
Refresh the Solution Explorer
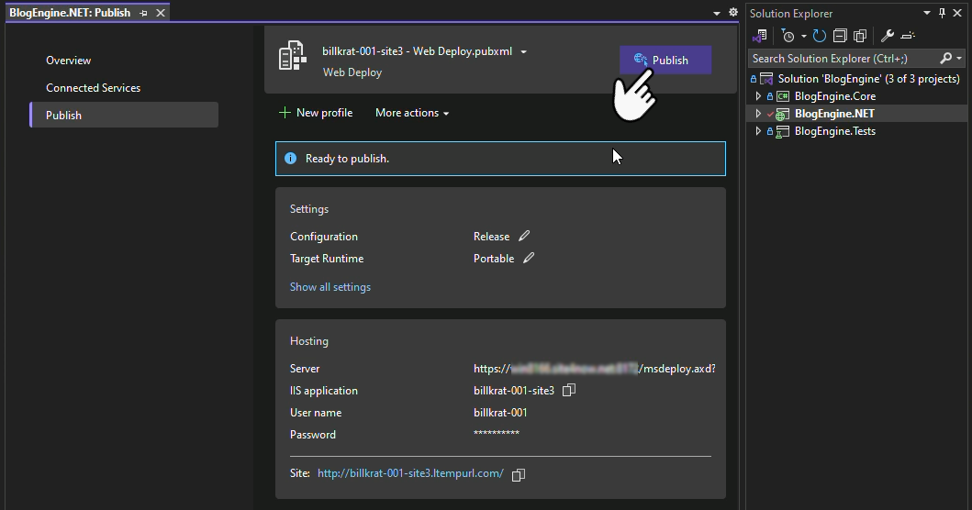pos(820,36)
